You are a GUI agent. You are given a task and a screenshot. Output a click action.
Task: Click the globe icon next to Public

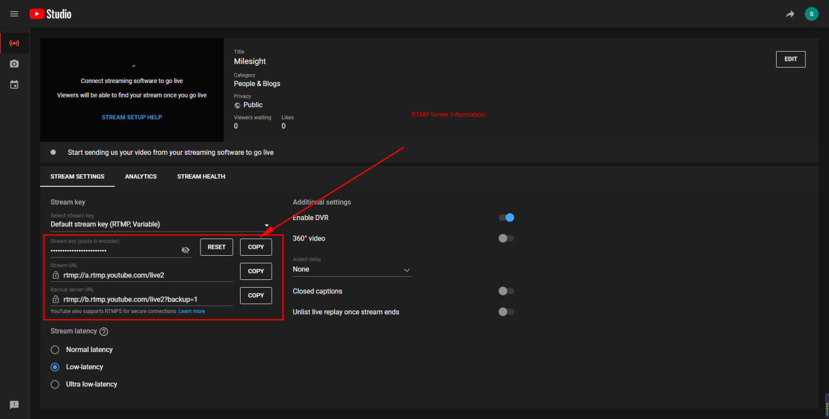pyautogui.click(x=237, y=105)
